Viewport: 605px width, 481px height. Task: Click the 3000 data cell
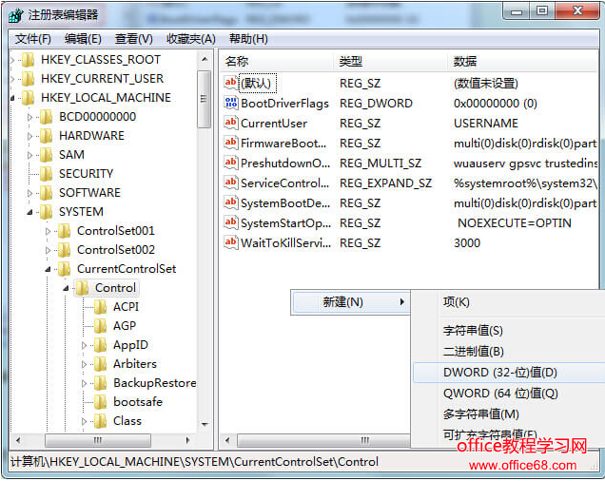pos(467,243)
